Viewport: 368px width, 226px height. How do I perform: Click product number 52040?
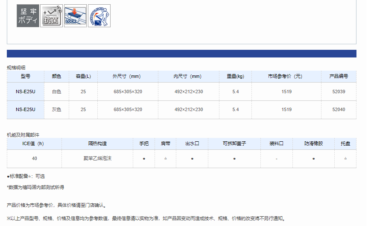tap(339, 109)
